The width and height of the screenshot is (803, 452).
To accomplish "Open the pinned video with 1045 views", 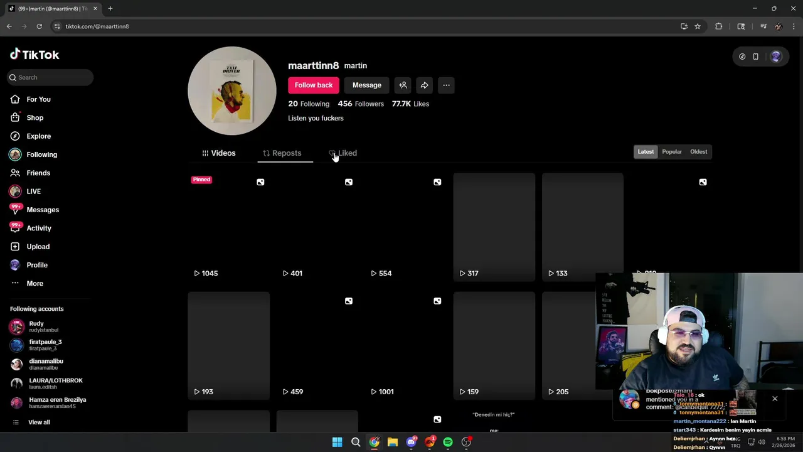I will coord(228,227).
